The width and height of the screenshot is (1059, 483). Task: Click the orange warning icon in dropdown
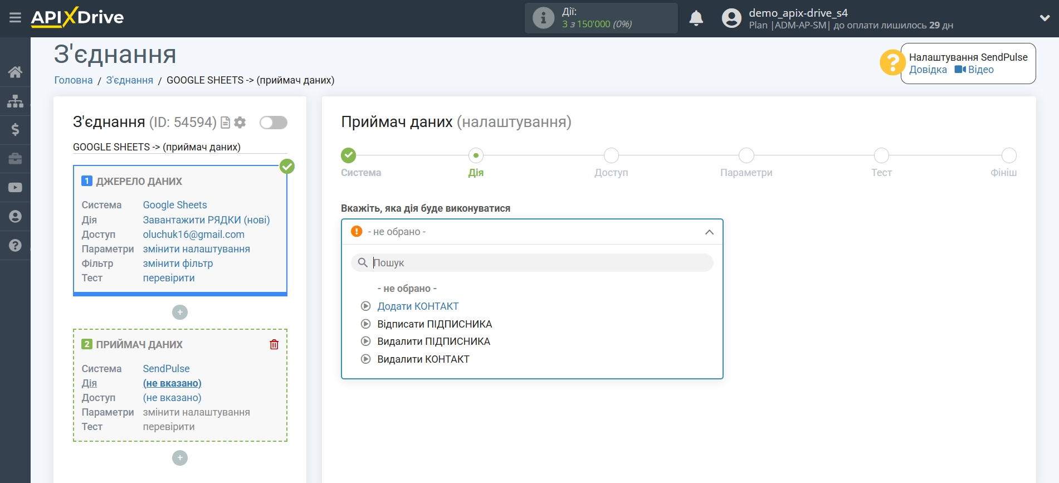point(357,231)
